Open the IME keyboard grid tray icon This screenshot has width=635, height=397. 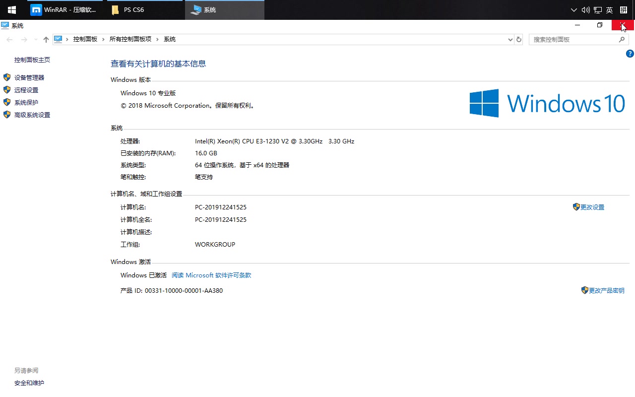click(624, 10)
